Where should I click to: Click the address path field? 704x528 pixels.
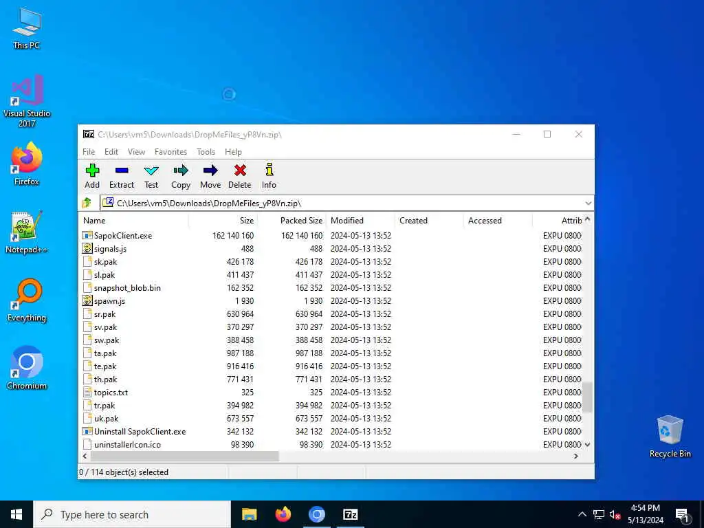click(x=341, y=203)
